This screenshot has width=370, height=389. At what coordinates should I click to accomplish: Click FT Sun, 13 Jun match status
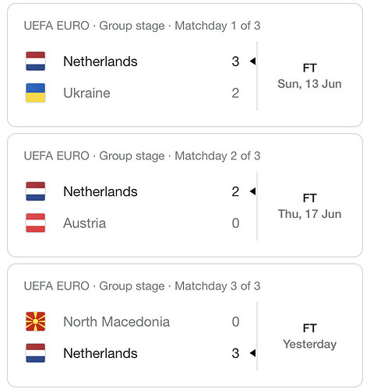(x=309, y=76)
